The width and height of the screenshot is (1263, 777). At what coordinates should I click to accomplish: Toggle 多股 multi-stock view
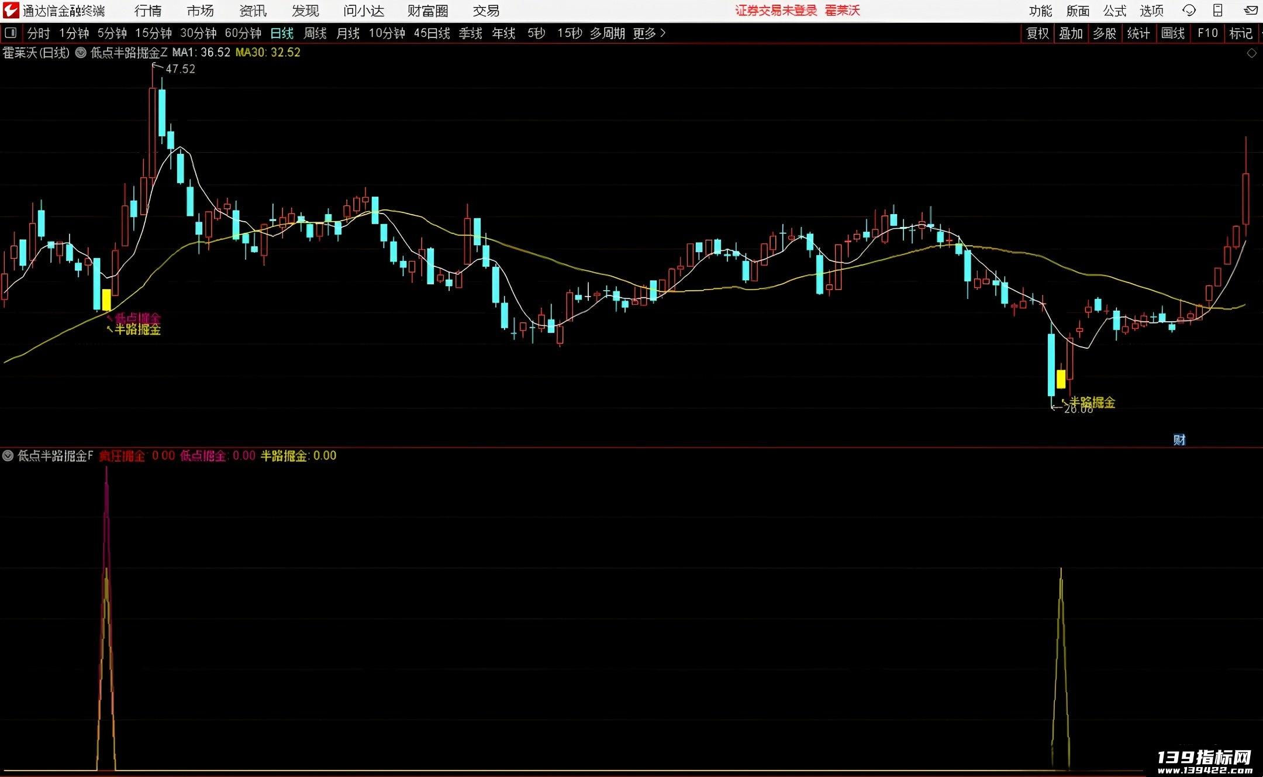pos(1105,33)
